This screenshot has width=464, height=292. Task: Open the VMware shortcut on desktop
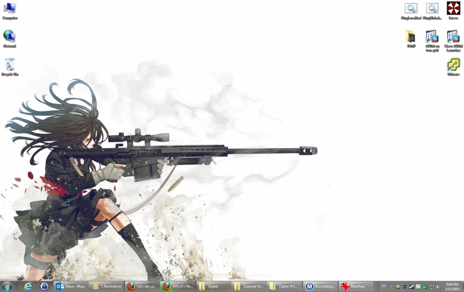[x=454, y=67]
